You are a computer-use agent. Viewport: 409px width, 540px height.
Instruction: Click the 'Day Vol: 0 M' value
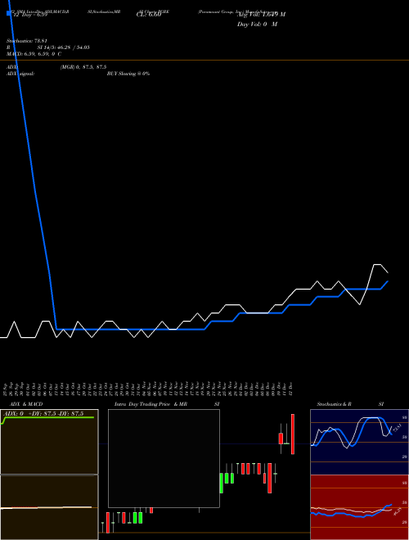pyautogui.click(x=257, y=25)
